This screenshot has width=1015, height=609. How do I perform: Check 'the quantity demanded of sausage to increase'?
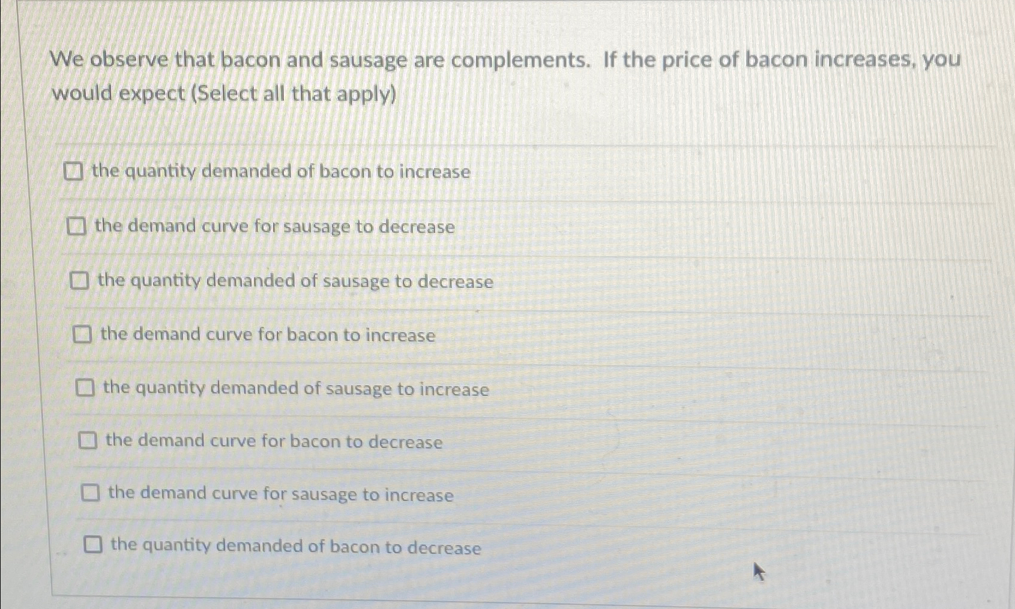(x=85, y=389)
